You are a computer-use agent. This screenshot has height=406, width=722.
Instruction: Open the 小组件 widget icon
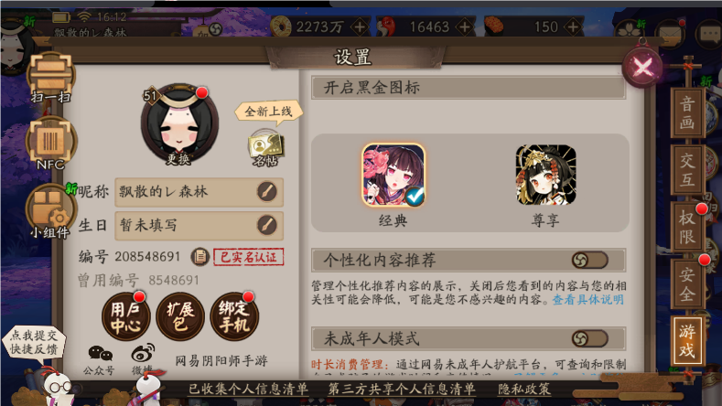point(49,209)
